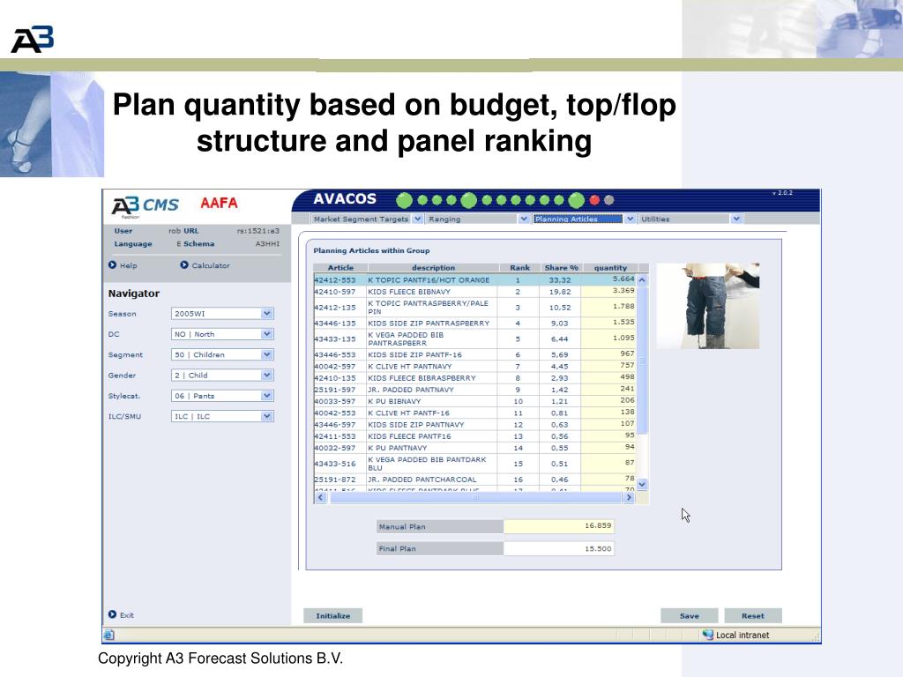This screenshot has height=677, width=903.
Task: Click the table scroll down arrow
Action: [x=642, y=485]
